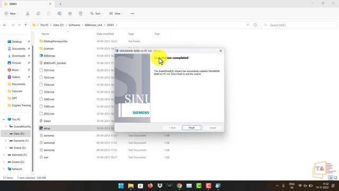339x191 pixels.
Task: Launch Google Chrome from the taskbar
Action: click(179, 186)
